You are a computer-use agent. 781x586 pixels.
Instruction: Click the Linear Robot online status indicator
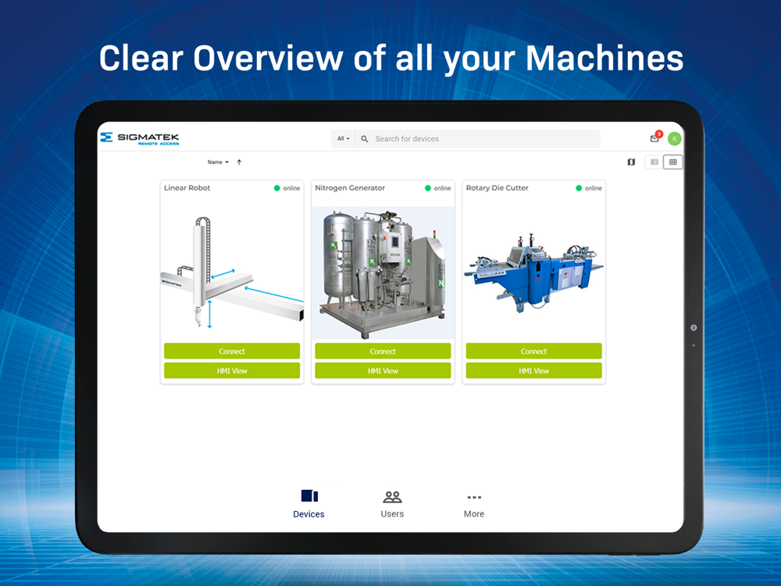[287, 188]
